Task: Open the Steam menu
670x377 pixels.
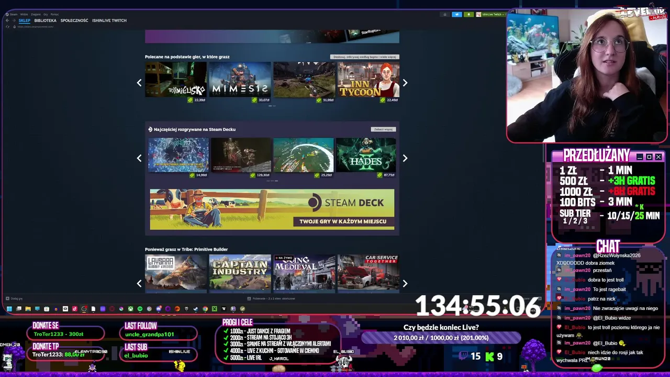Action: pyautogui.click(x=14, y=15)
